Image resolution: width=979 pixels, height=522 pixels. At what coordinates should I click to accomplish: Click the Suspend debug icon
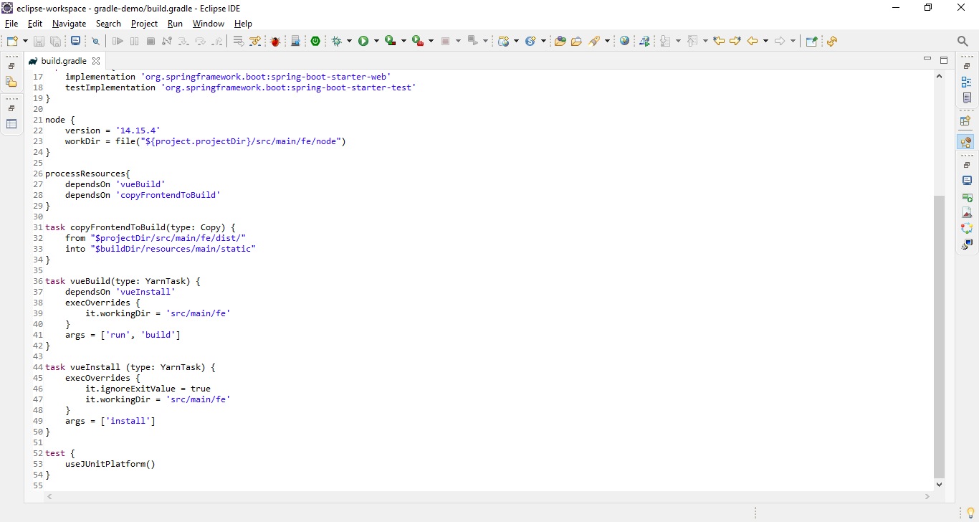point(135,41)
